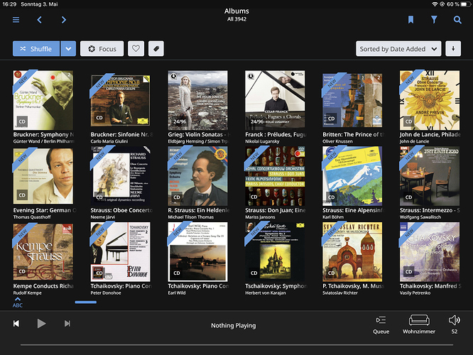
Task: Click artist link Günter Wand / Berlin Philharmonic
Action: (43, 141)
